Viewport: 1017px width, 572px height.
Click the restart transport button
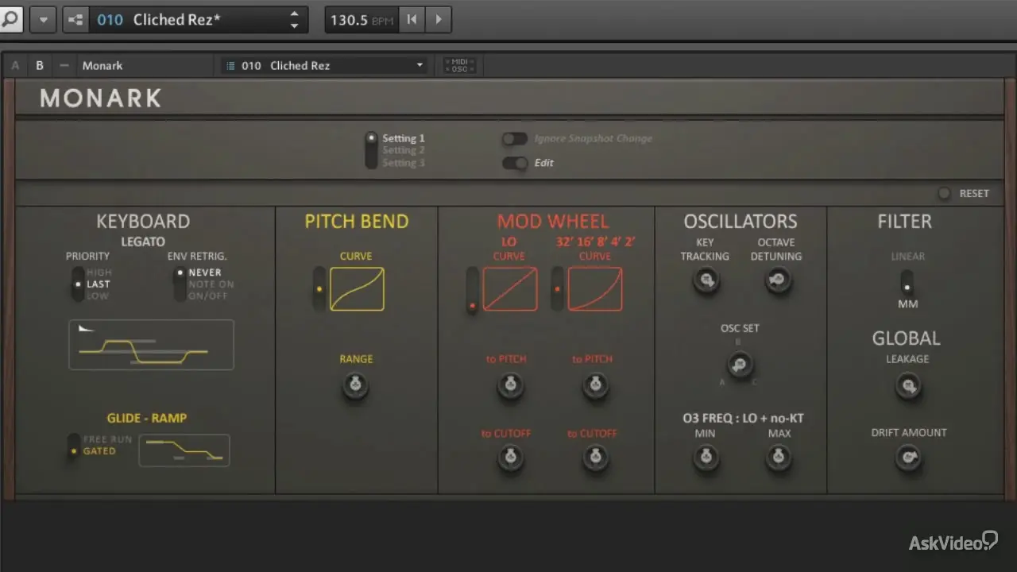pos(412,20)
